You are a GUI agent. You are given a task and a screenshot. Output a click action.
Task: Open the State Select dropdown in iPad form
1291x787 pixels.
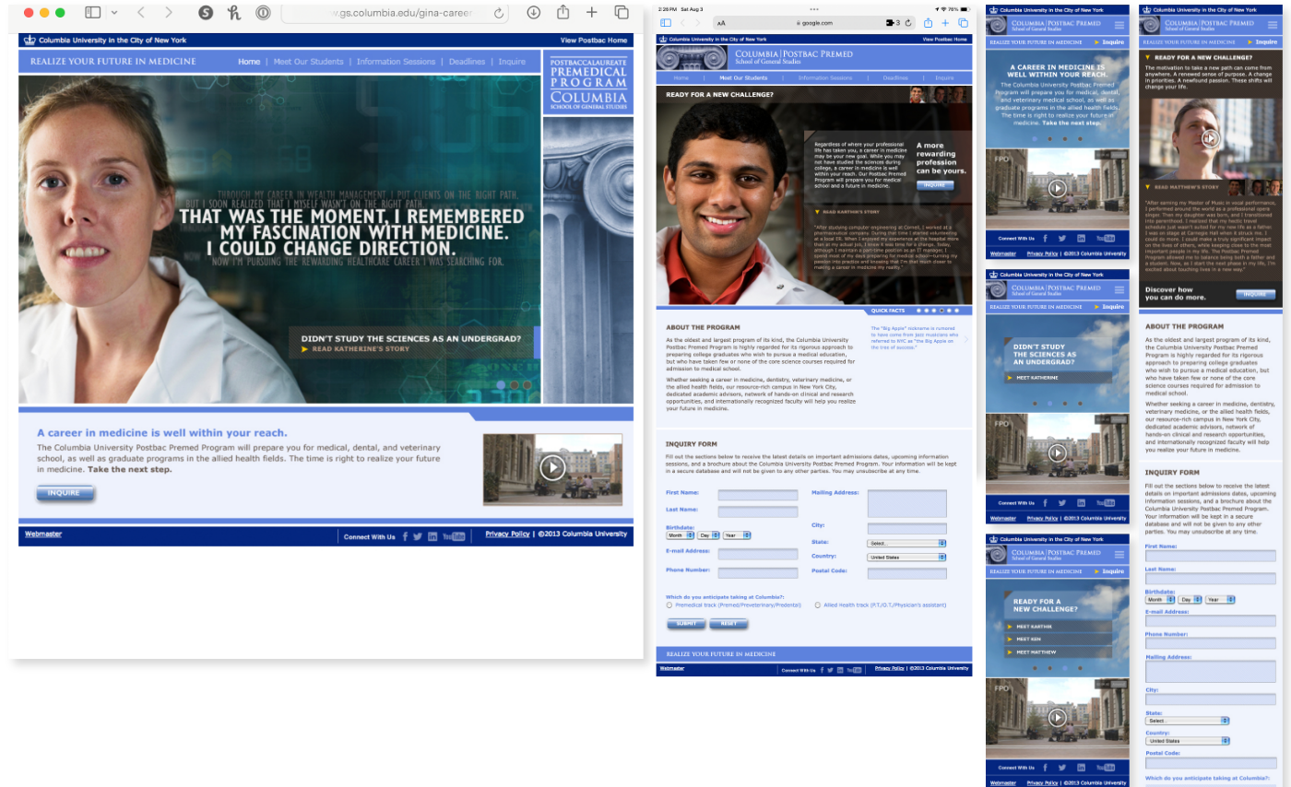coord(906,543)
